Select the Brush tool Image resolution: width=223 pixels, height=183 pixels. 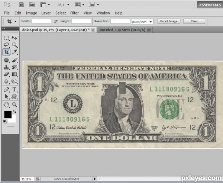pos(14,60)
